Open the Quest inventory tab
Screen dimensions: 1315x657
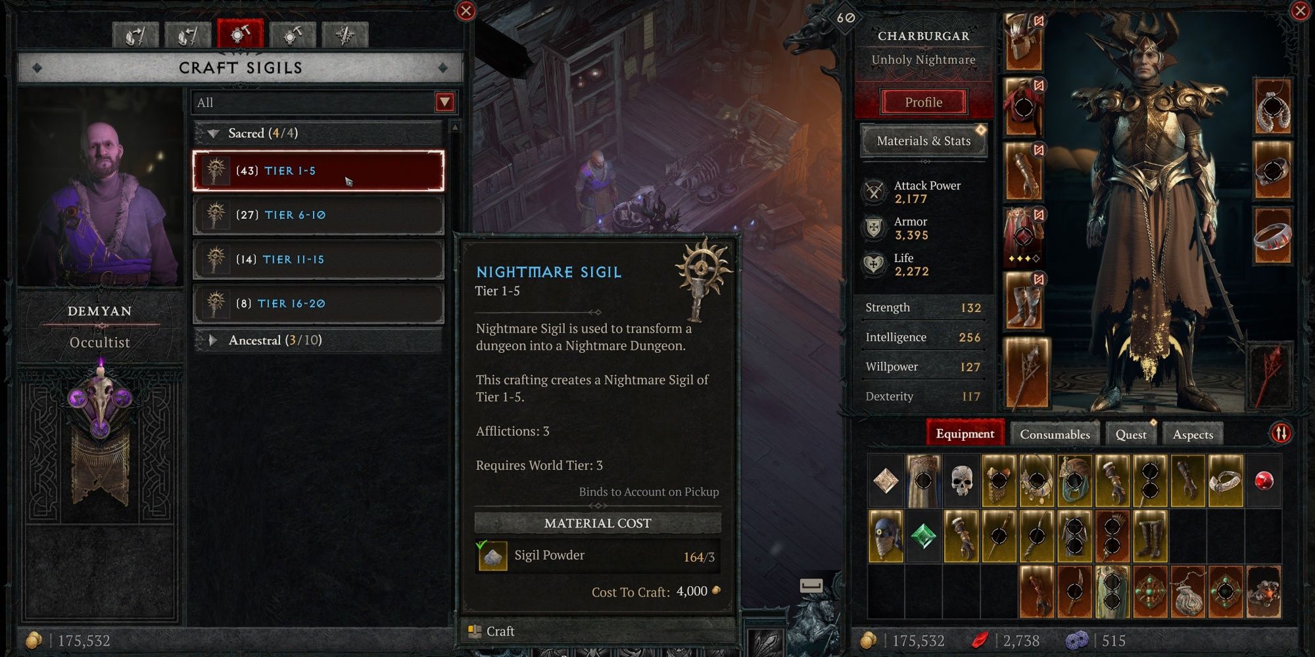(x=1130, y=434)
